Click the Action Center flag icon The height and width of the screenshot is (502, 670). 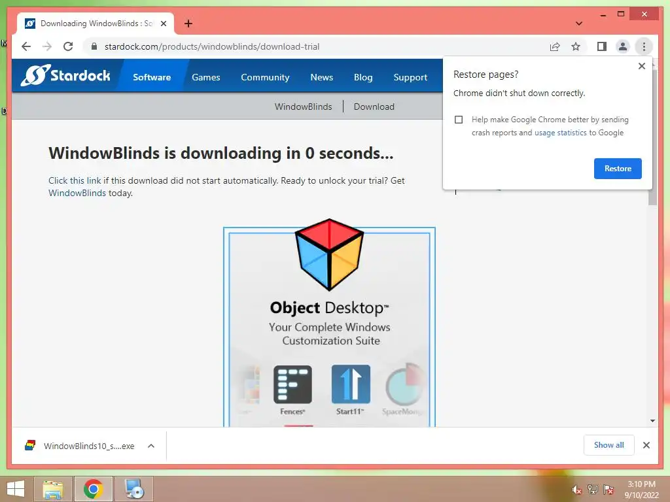pos(608,490)
